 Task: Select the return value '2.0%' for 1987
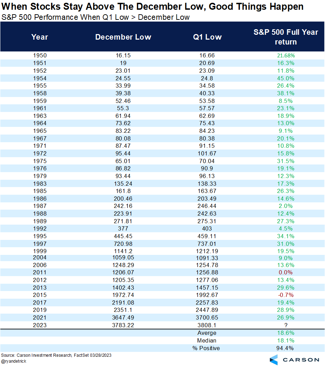[286, 206]
